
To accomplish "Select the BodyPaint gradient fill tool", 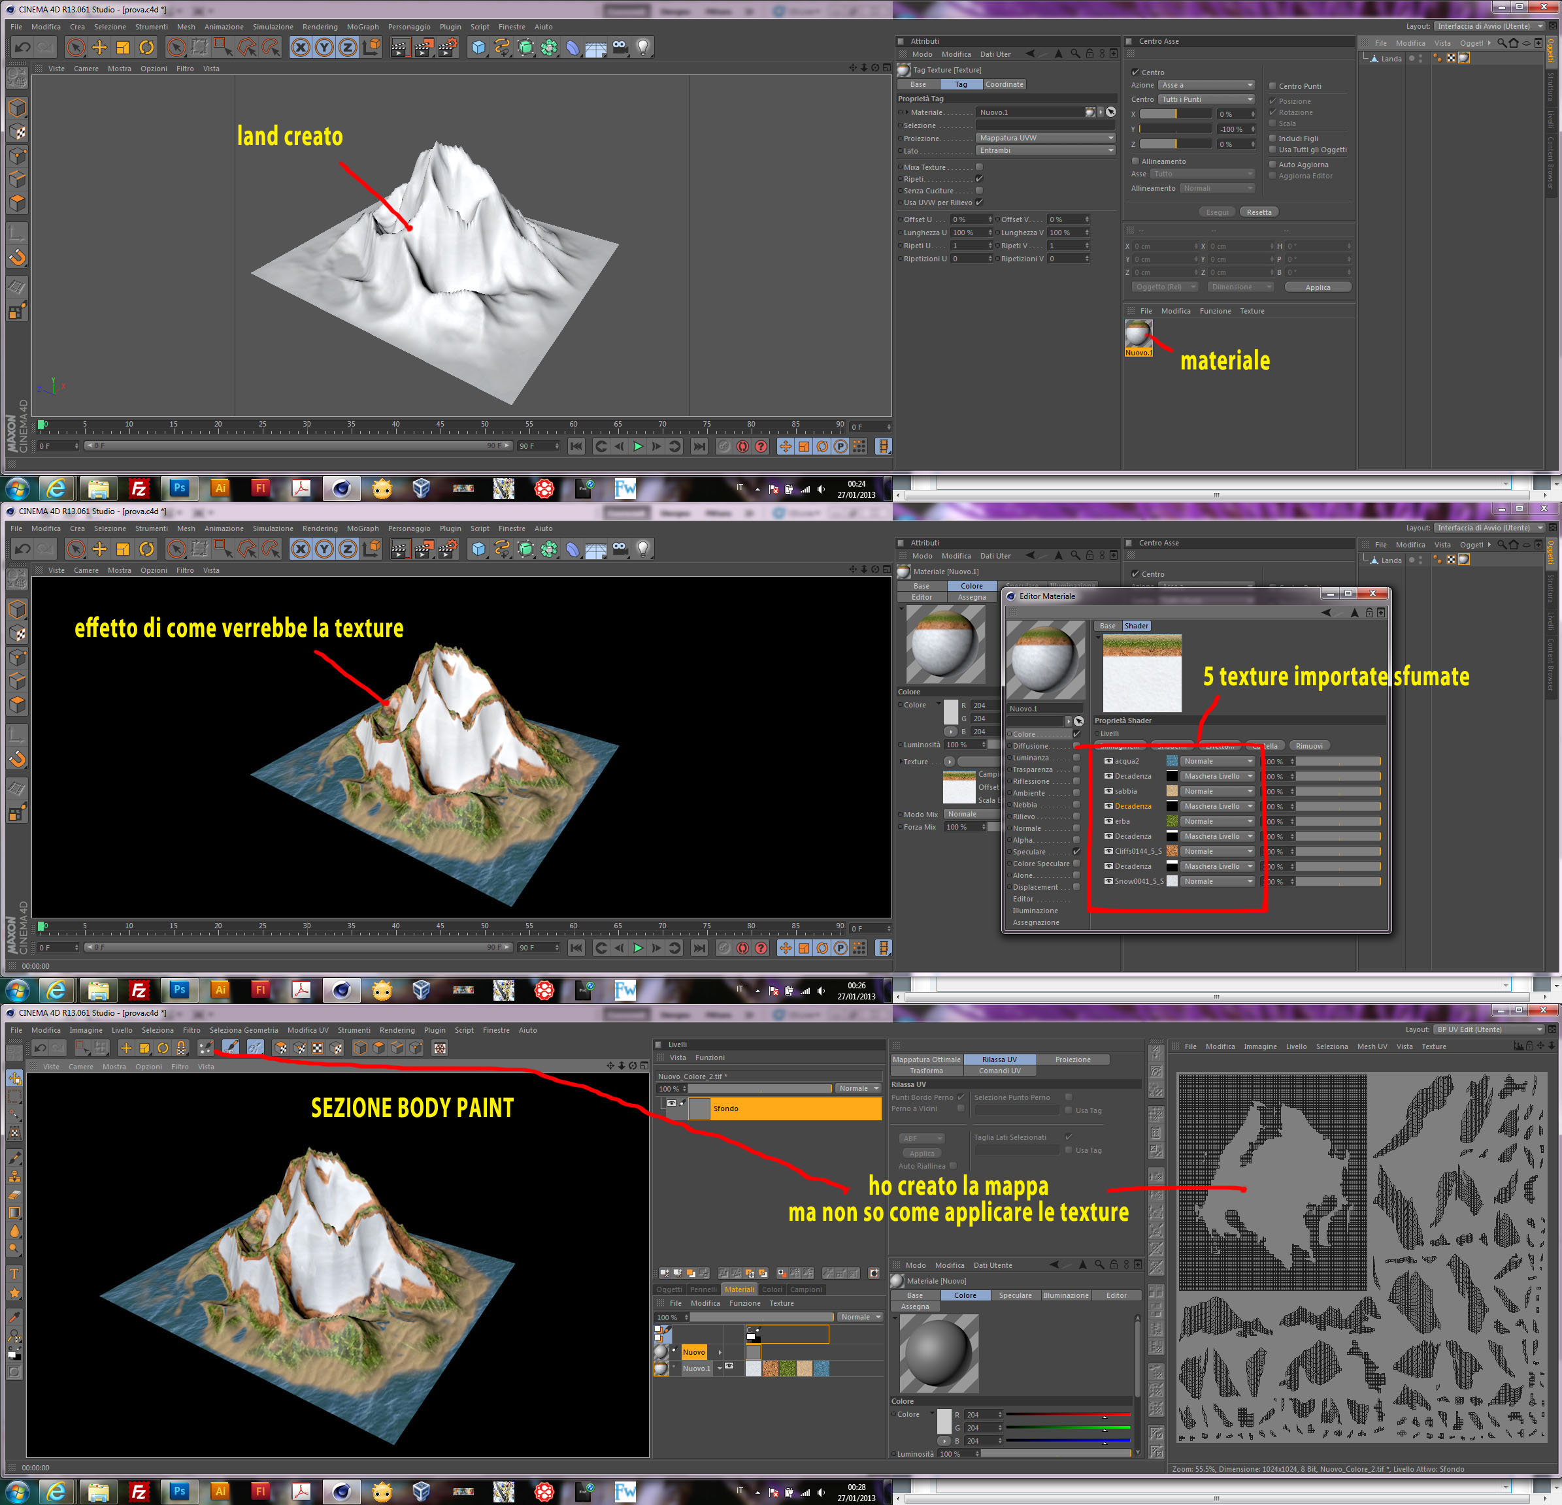I will point(14,1212).
